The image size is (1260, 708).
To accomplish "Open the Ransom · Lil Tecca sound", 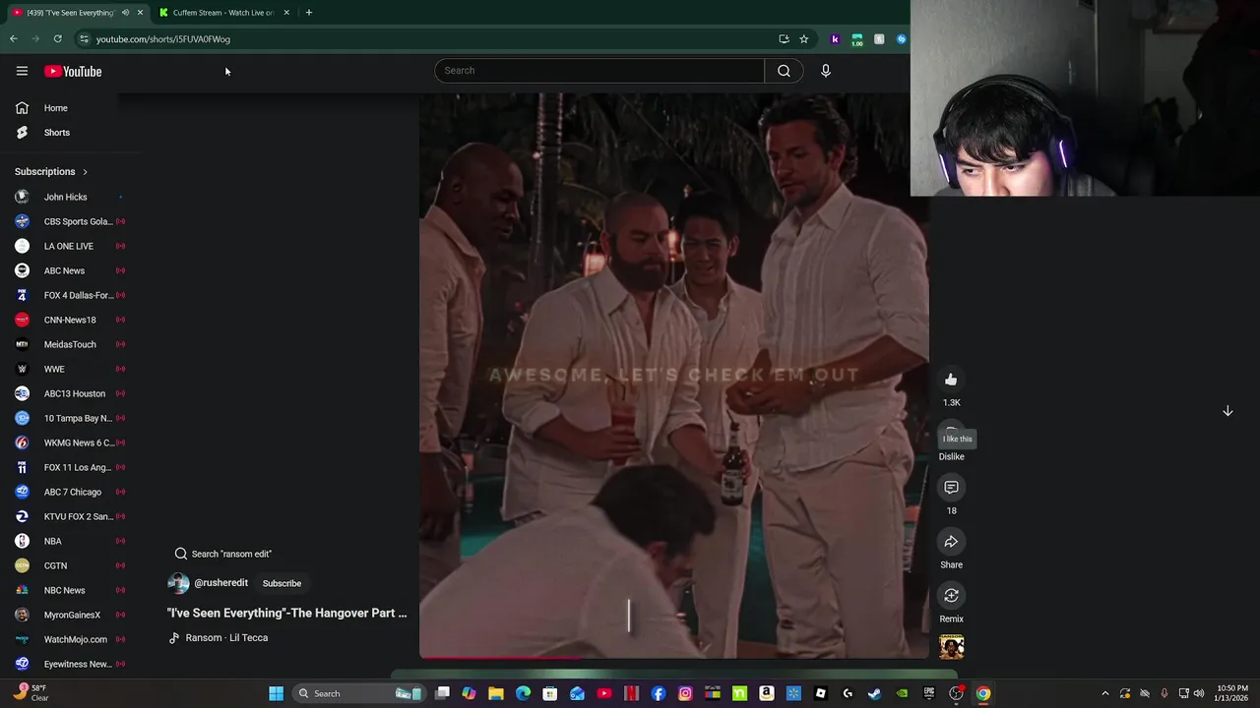I will coord(219,638).
